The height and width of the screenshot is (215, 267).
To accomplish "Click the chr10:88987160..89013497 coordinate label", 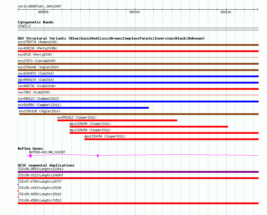I will click(40, 6).
